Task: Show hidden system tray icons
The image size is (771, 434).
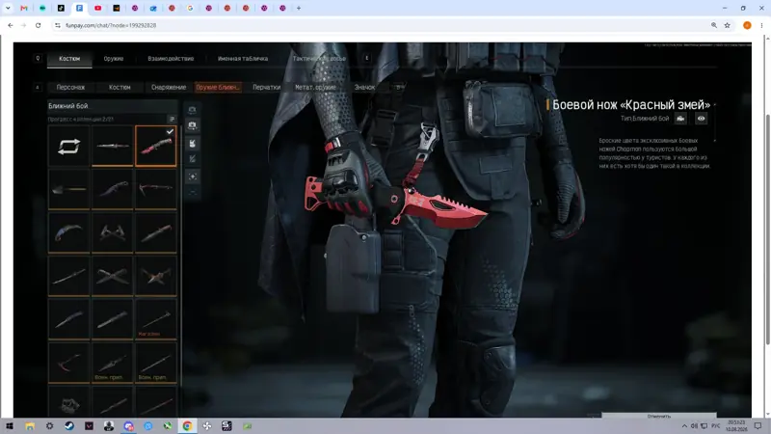Action: click(684, 425)
